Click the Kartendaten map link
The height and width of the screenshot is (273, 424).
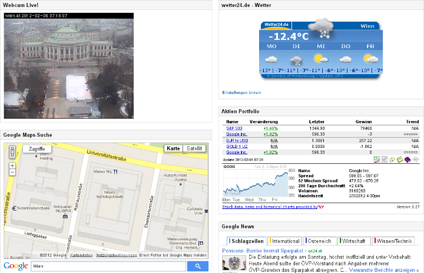click(81, 255)
